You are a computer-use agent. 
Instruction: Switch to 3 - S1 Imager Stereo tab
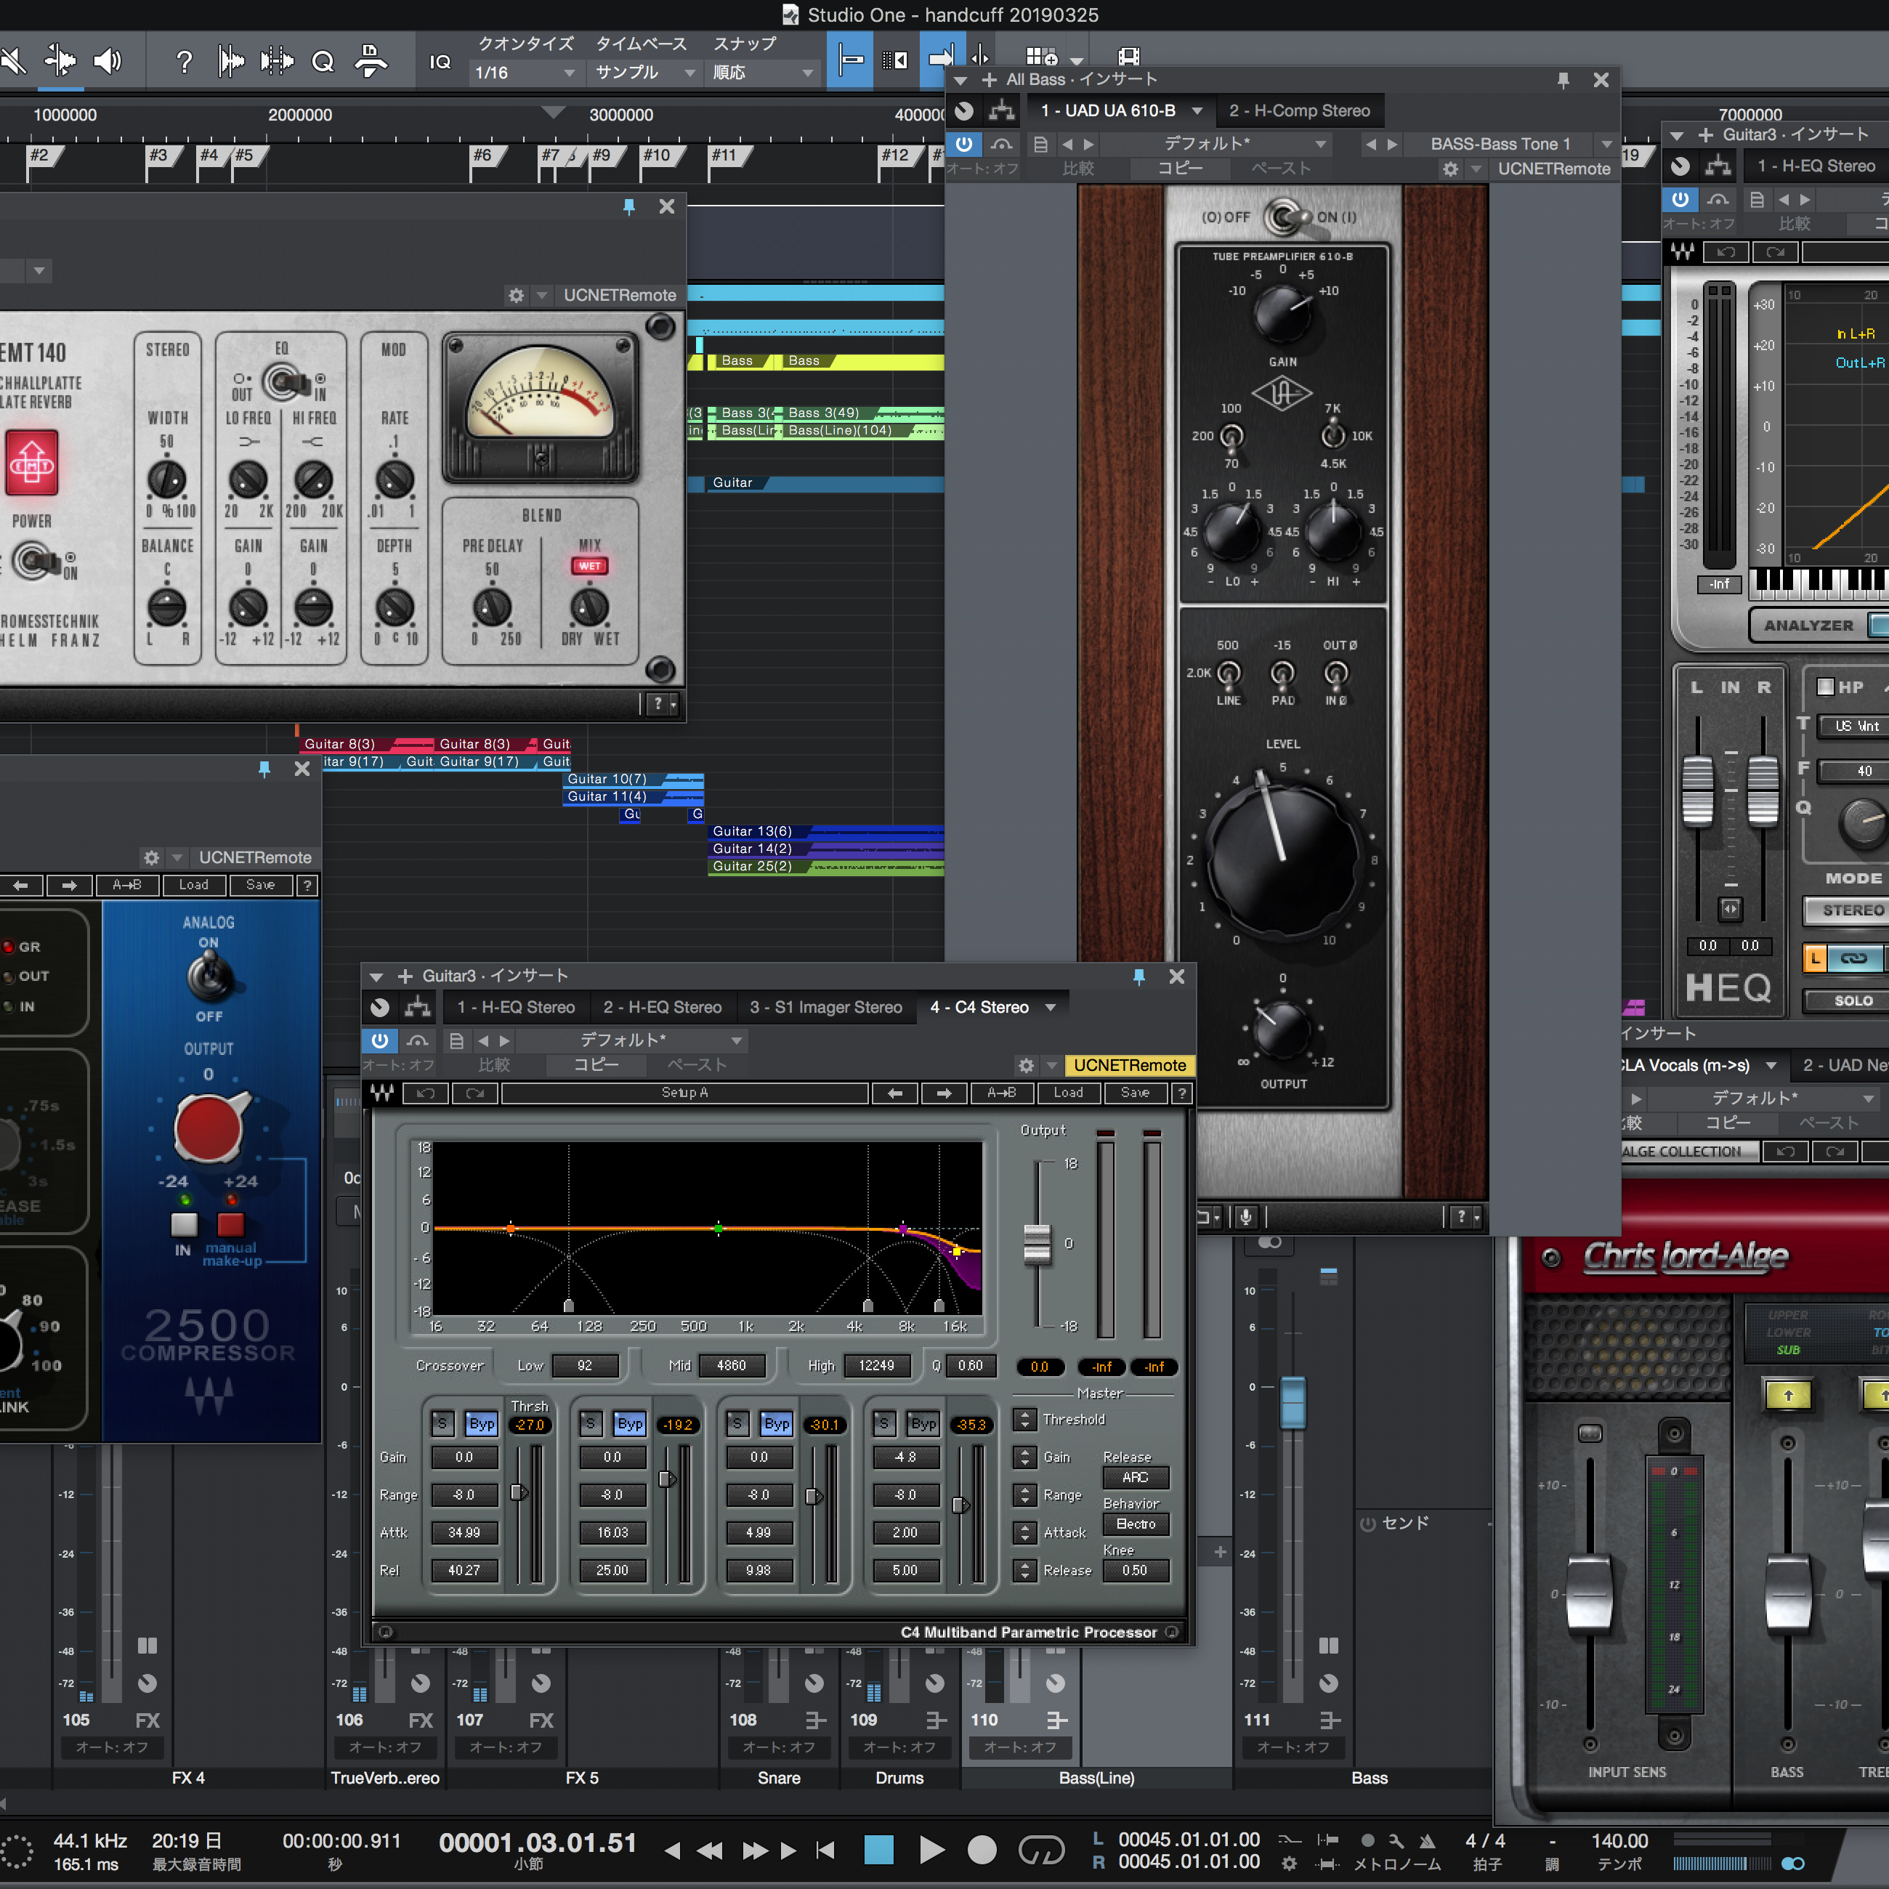(825, 1007)
